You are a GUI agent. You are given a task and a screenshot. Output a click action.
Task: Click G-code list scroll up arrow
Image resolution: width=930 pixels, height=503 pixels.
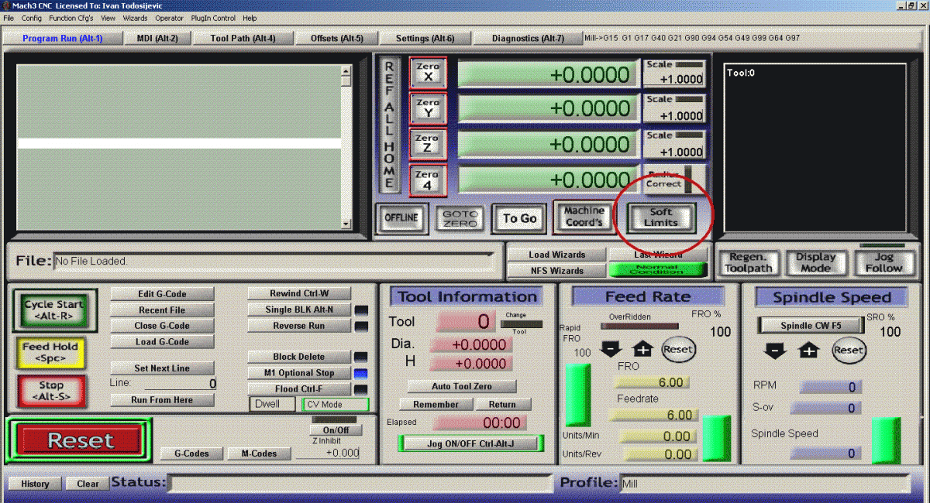346,71
